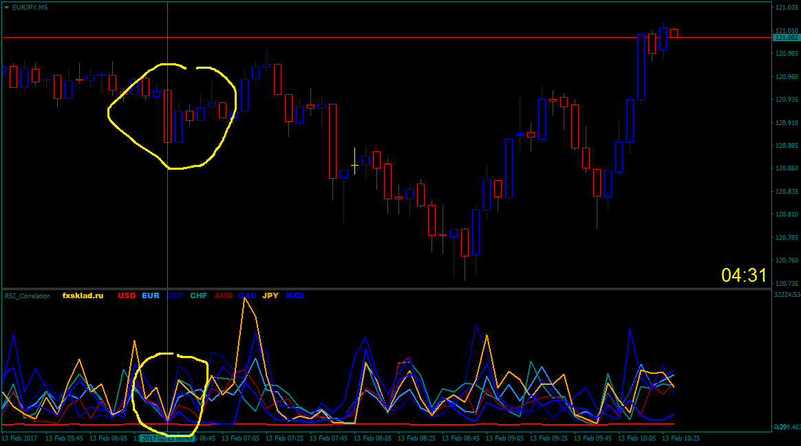801x446 pixels.
Task: Open the fxsklad.ru label
Action: click(x=83, y=296)
